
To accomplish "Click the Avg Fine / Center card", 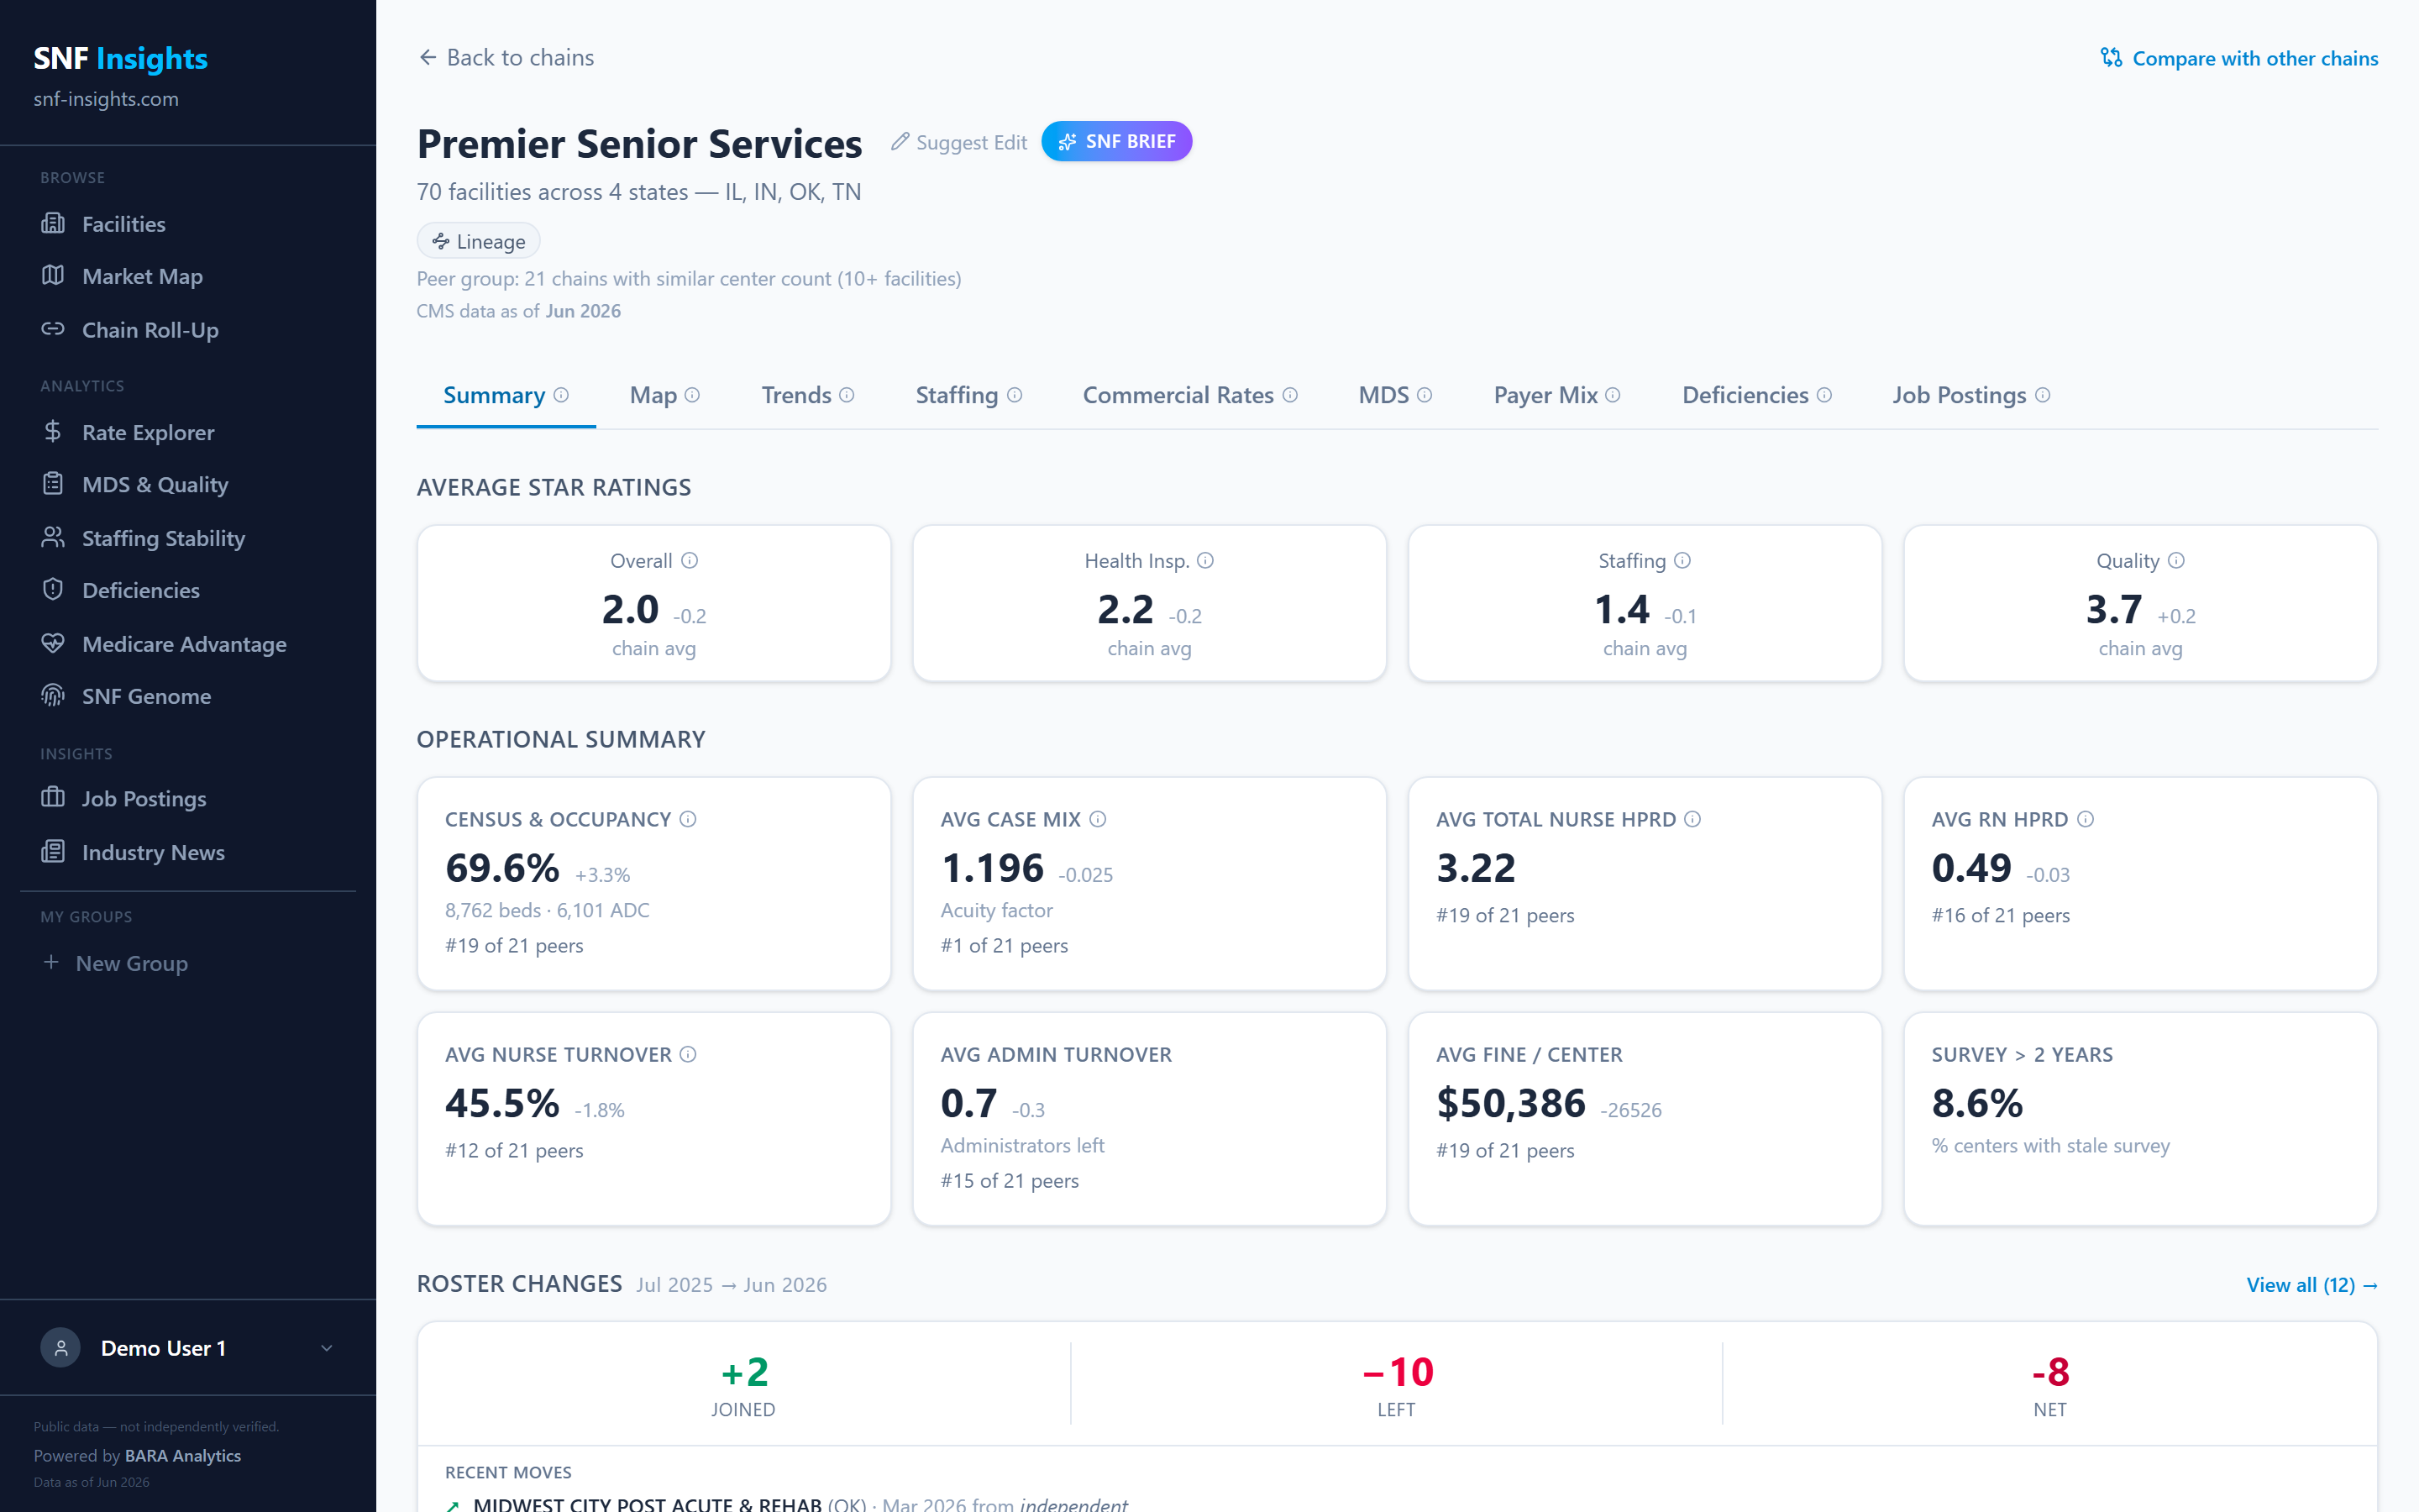I will pyautogui.click(x=1645, y=1118).
